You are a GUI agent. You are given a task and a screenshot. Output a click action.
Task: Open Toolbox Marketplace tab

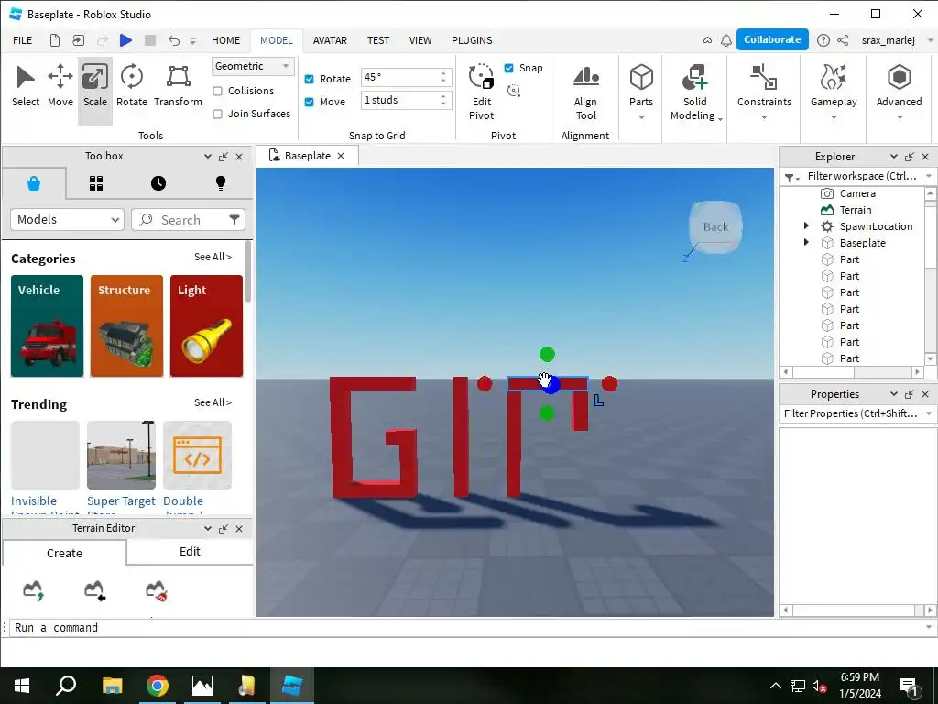pos(34,183)
